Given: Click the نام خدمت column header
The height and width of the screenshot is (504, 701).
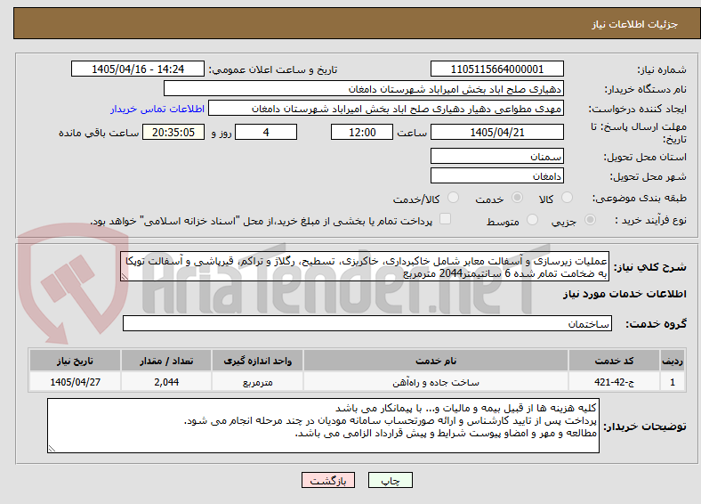Looking at the screenshot, I should (x=436, y=361).
